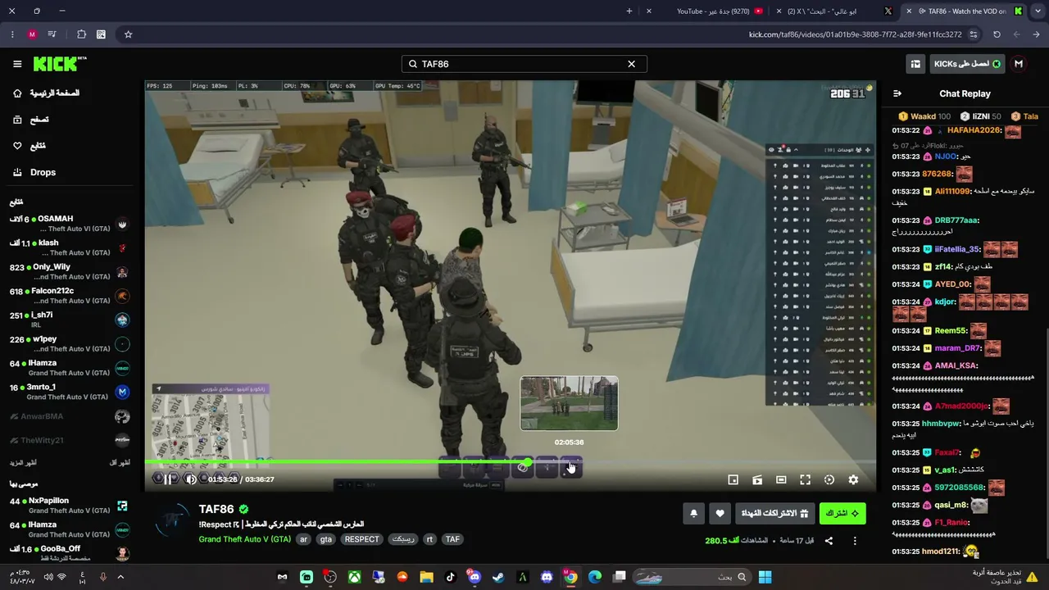Image resolution: width=1049 pixels, height=590 pixels.
Task: Select the TAF86 Kick VOD tab
Action: 965,11
